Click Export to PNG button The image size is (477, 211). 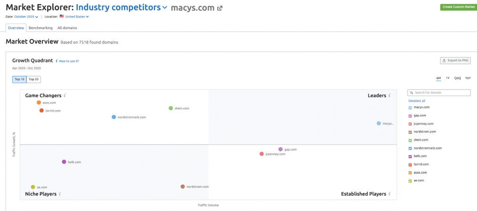[x=455, y=61]
